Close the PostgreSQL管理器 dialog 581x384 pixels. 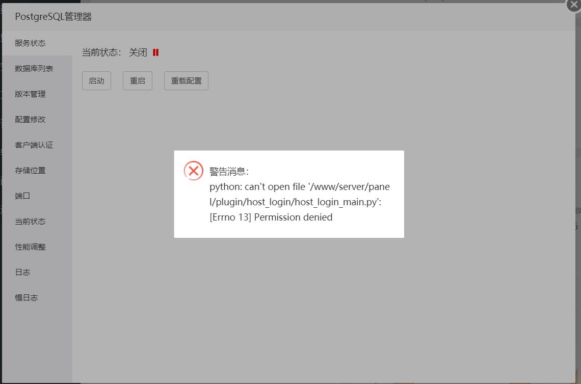[x=574, y=5]
